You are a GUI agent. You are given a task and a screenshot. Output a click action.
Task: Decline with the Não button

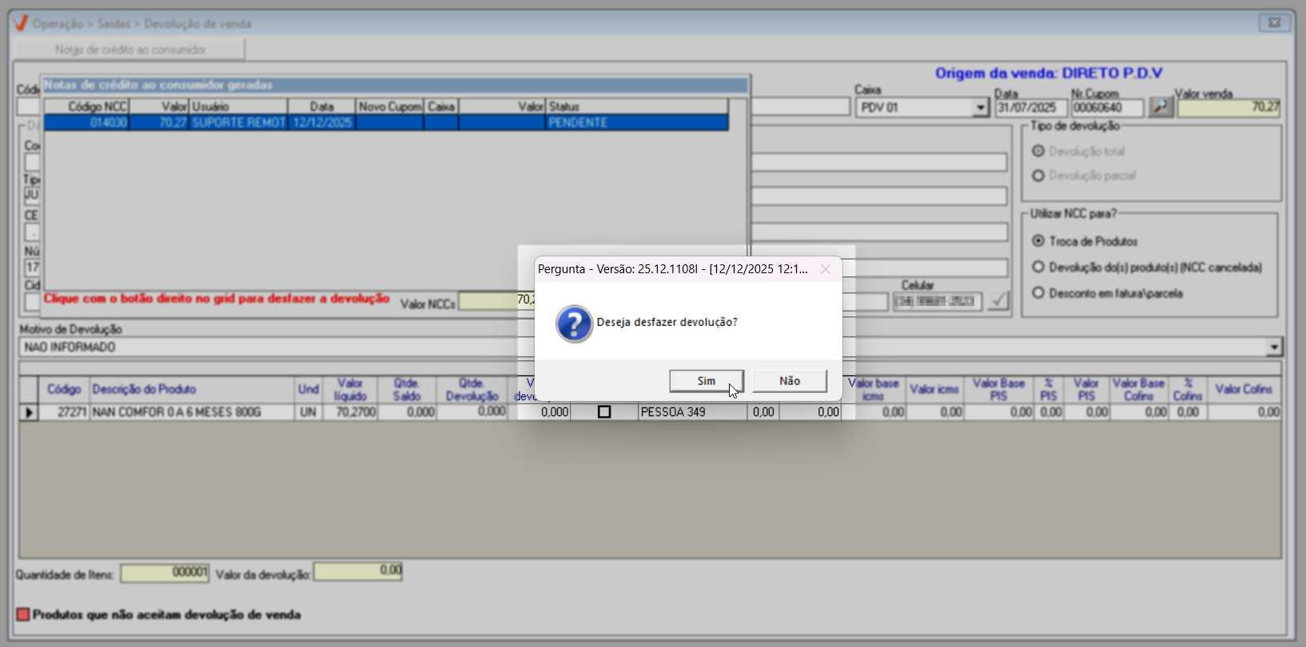790,381
